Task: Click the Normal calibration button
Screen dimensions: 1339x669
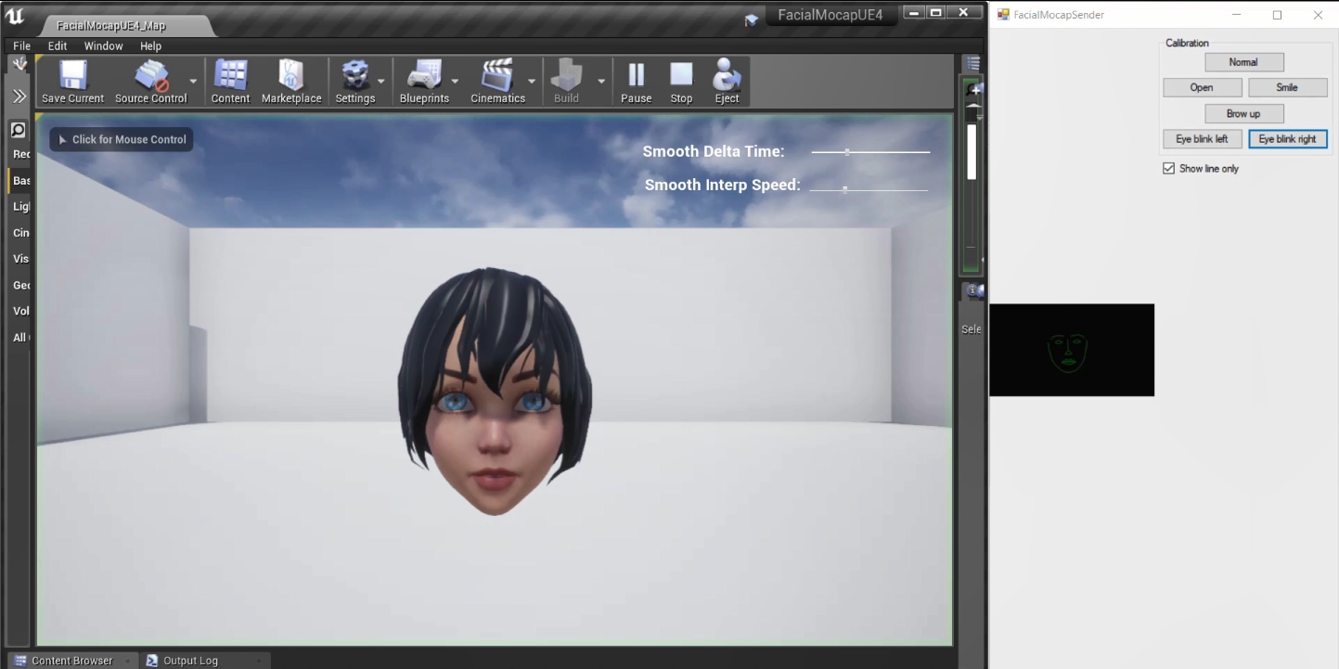Action: [x=1243, y=62]
